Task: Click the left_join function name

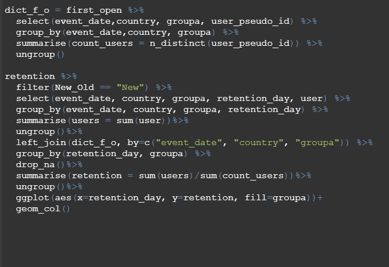Action: tap(41, 143)
